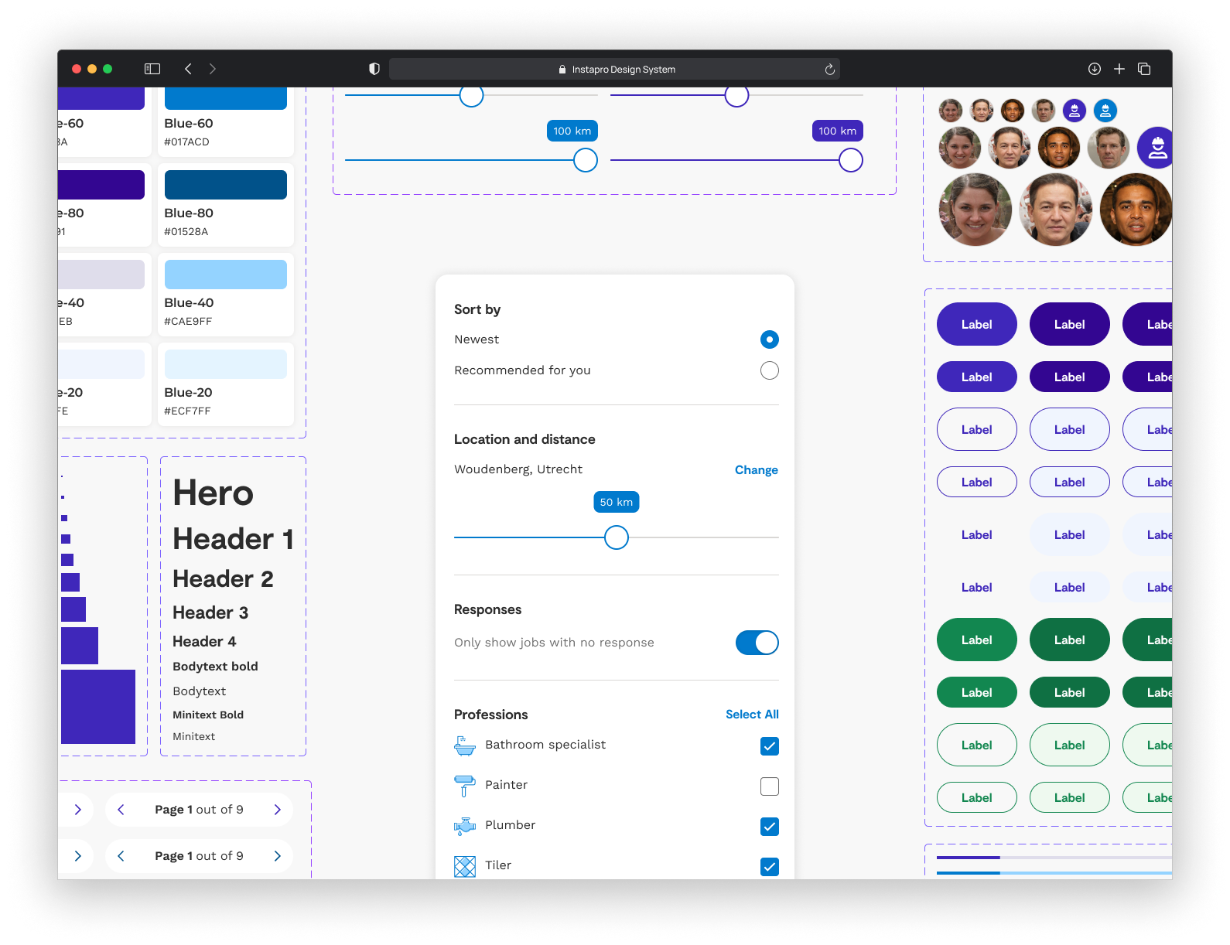Open the downloads icon in browser toolbar
Viewport: 1230px width, 945px height.
point(1094,69)
